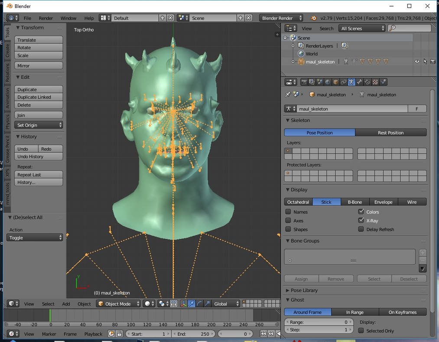The width and height of the screenshot is (439, 342).
Task: Jump to timeline start with rewind button
Action: click(263, 334)
